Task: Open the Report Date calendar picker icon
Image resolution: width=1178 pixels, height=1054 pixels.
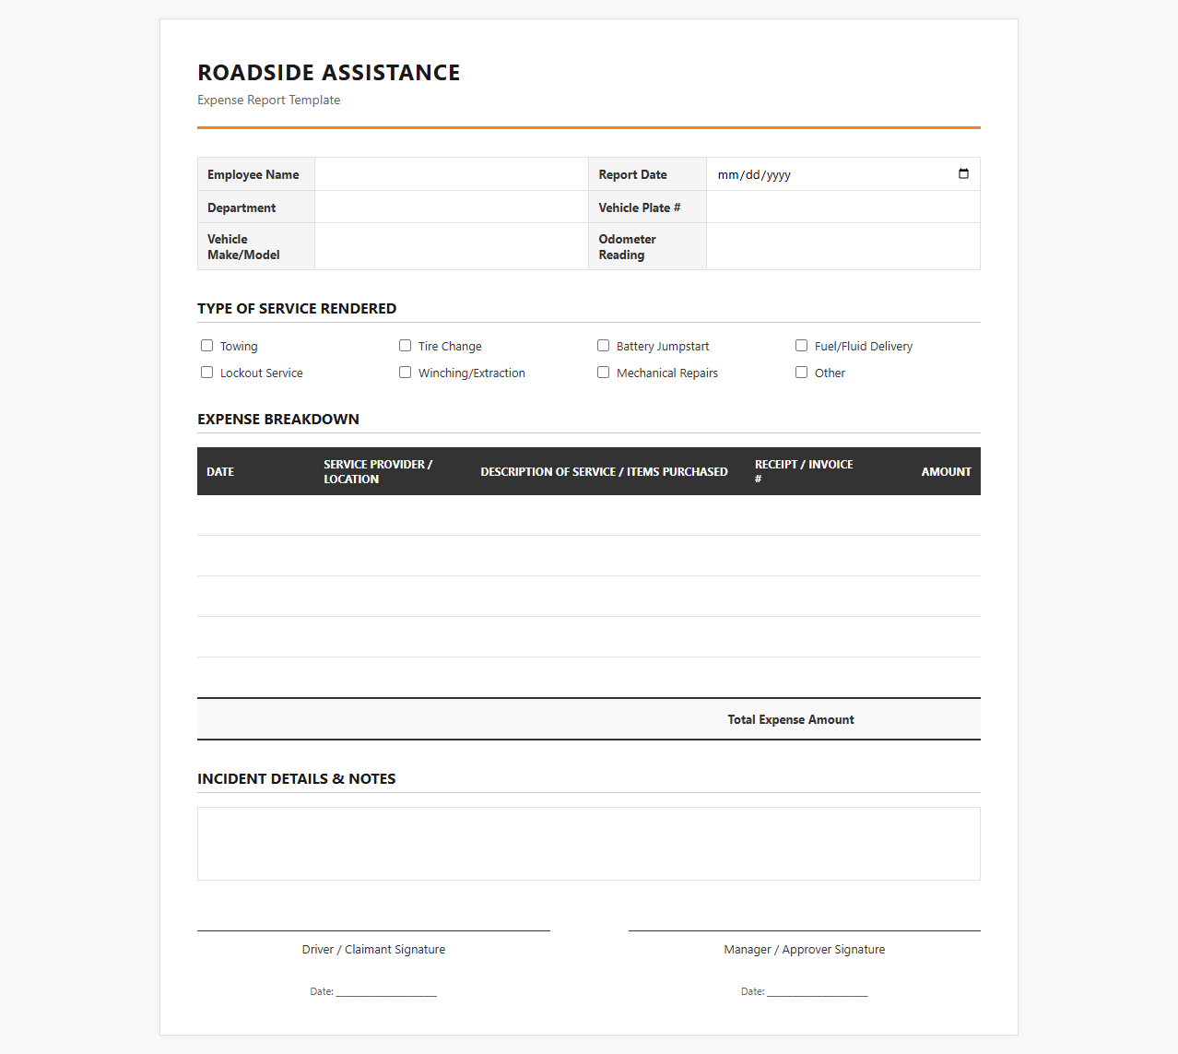Action: tap(963, 173)
